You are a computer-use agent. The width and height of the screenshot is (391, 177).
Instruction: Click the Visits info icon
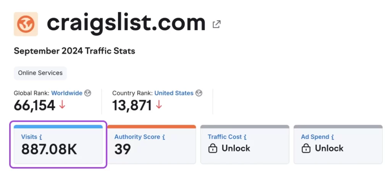[x=41, y=137]
